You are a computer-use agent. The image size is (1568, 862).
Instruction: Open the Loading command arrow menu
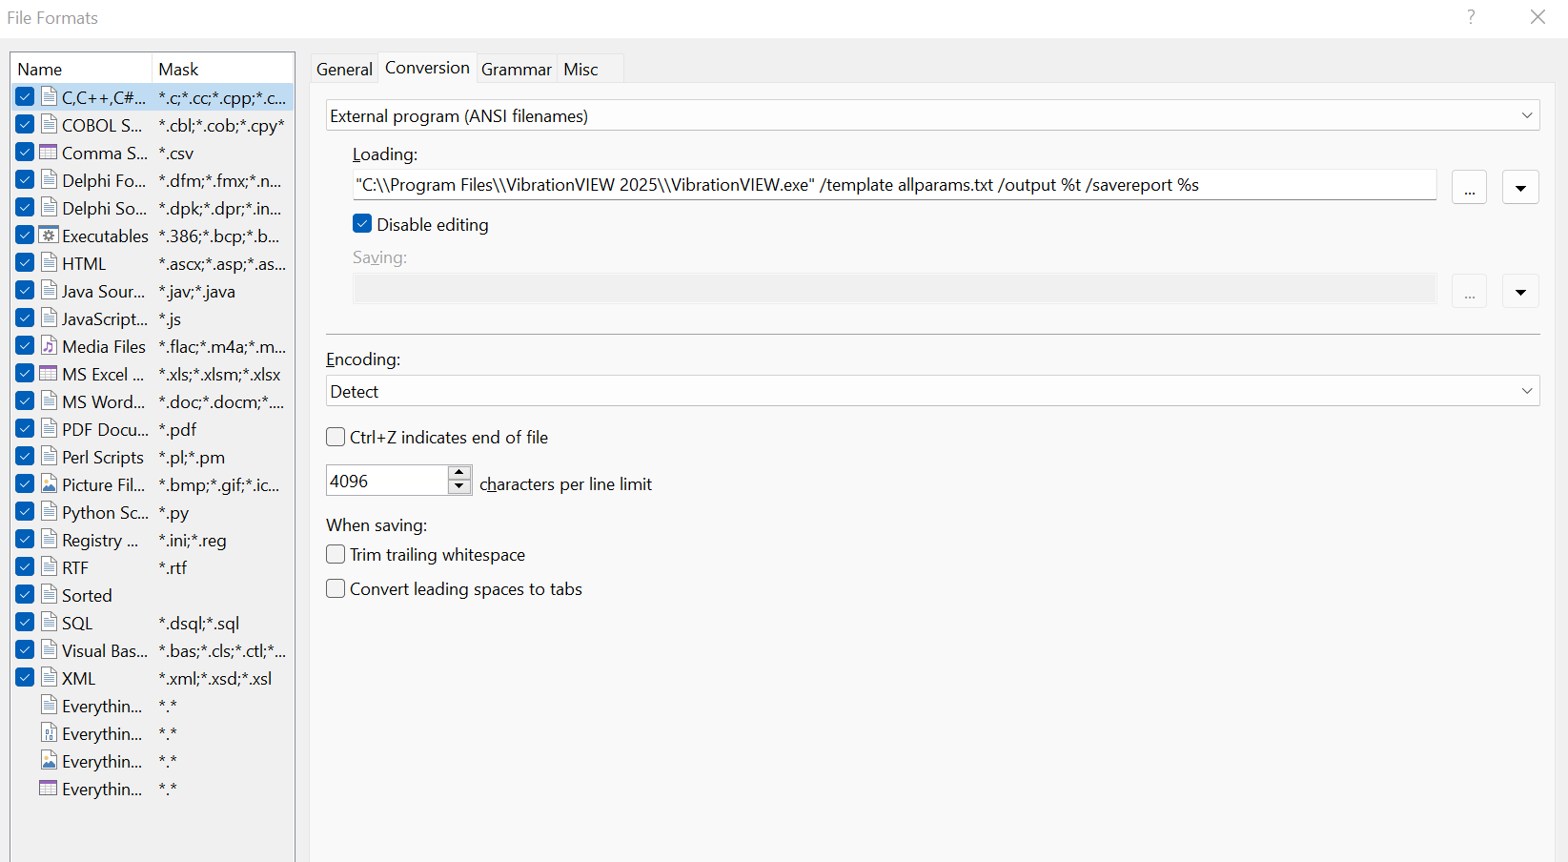point(1520,188)
